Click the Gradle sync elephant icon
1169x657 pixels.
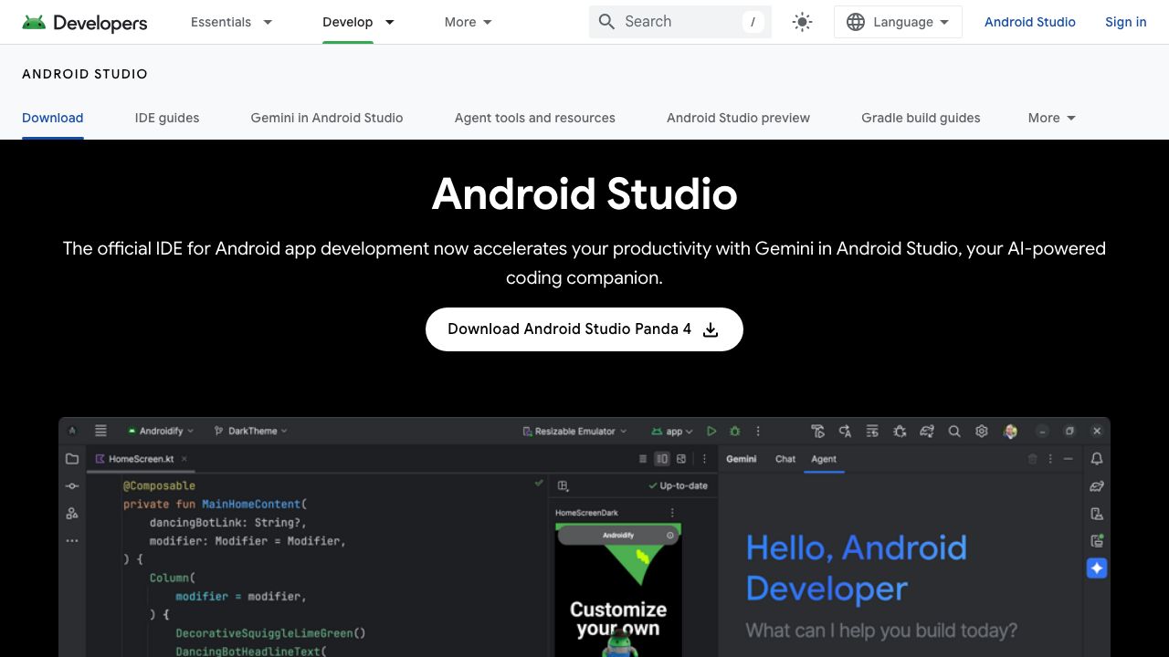pos(927,431)
